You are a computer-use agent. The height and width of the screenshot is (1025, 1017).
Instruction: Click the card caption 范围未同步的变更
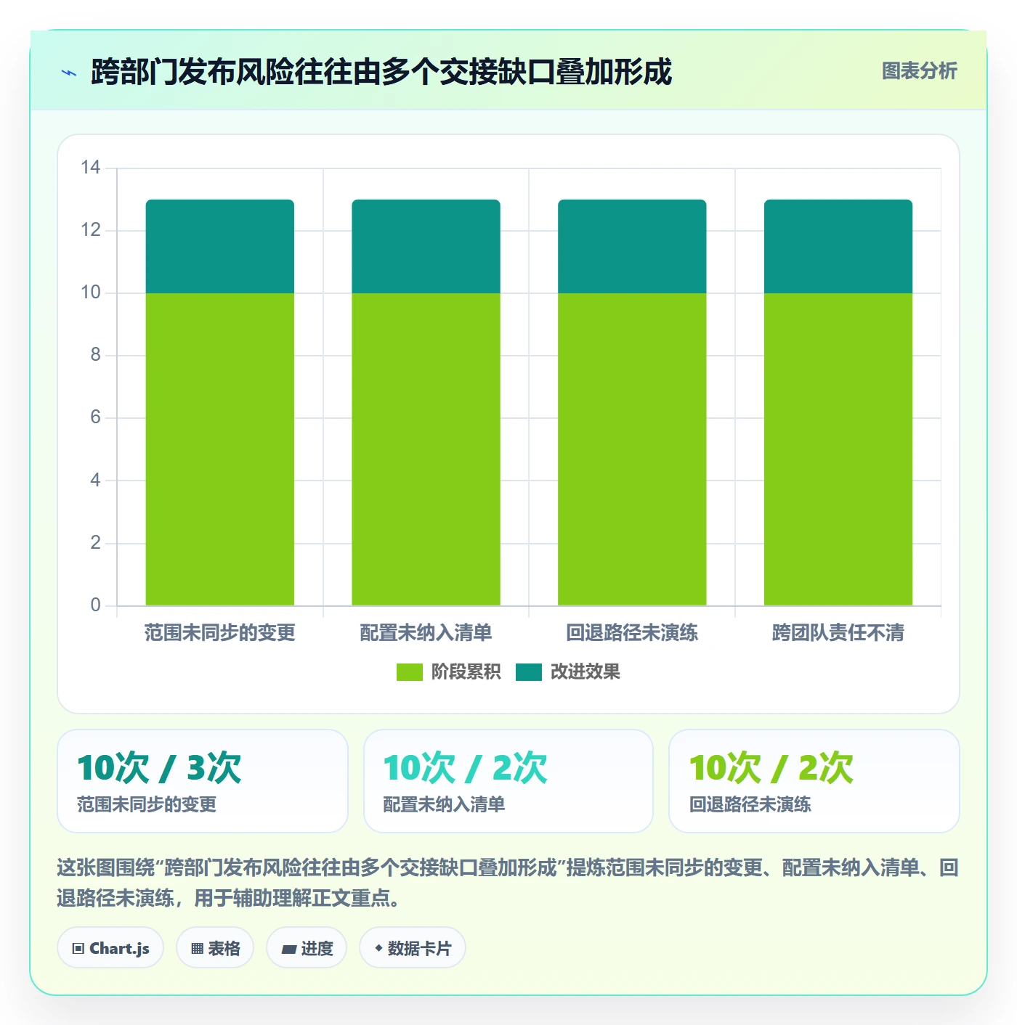tap(147, 804)
